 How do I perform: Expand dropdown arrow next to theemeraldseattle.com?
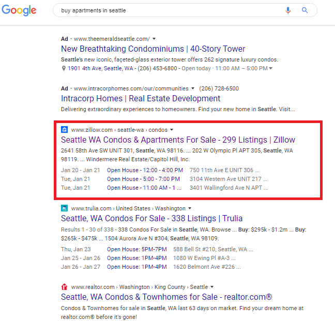coord(154,39)
